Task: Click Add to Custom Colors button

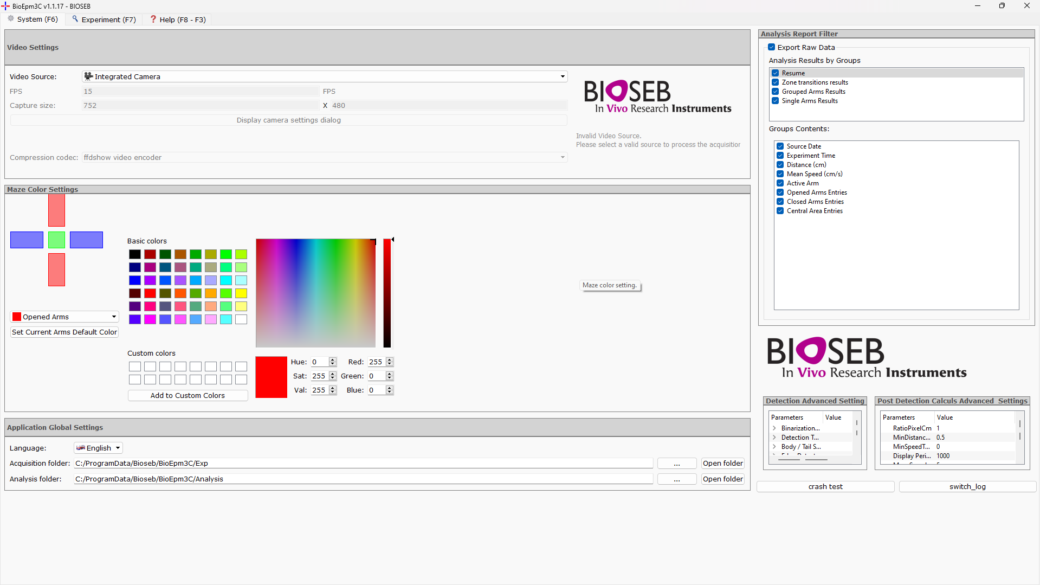Action: coord(188,395)
